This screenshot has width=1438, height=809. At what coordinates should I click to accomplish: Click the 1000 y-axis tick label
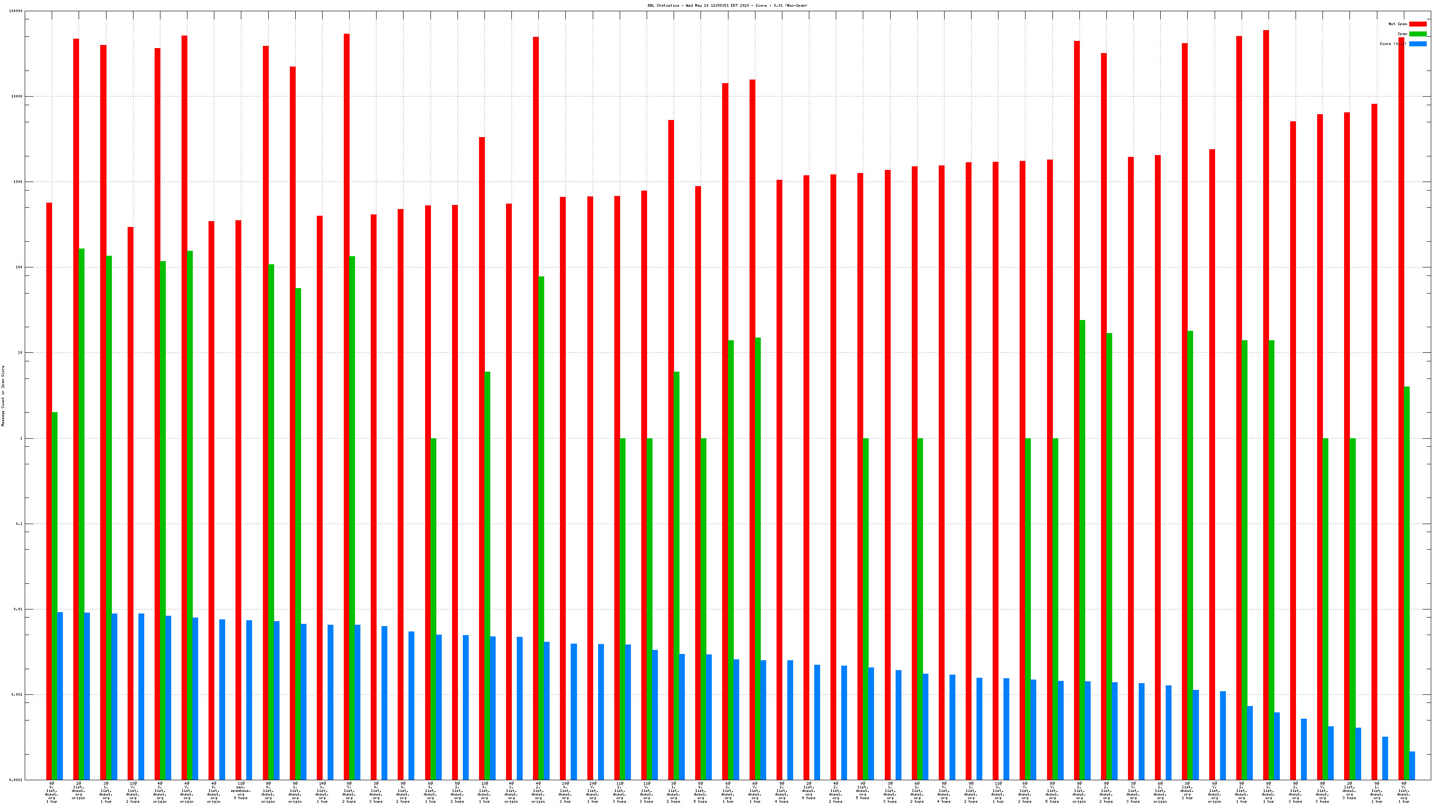click(x=18, y=182)
